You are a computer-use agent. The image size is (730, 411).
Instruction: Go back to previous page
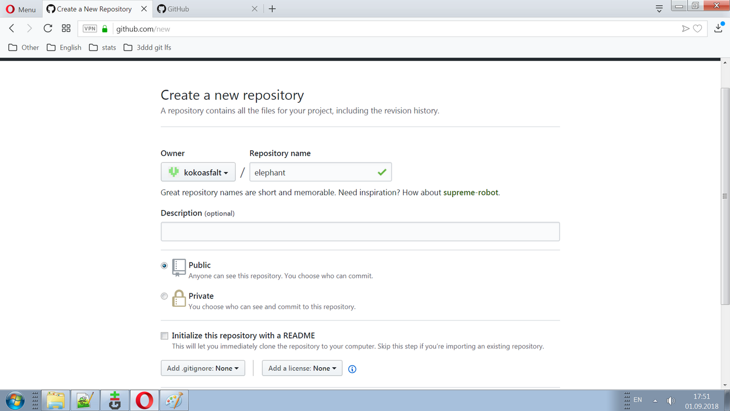[x=12, y=28]
